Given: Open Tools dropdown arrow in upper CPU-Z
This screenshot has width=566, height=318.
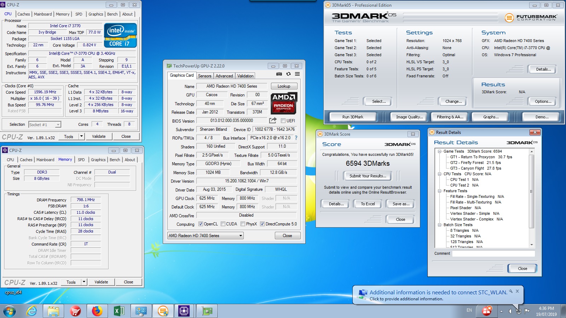Looking at the screenshot, I should tap(81, 136).
